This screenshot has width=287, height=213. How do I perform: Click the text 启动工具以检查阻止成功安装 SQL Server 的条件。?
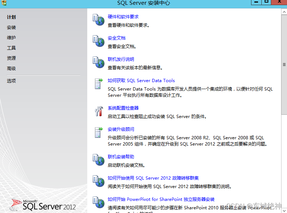coord(157,117)
